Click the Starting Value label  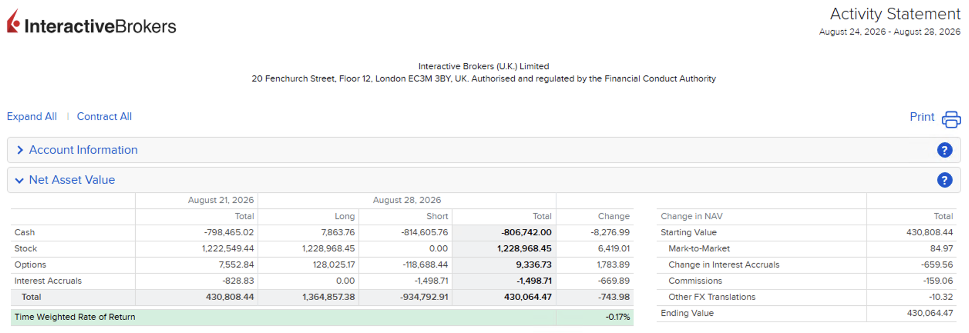point(688,232)
